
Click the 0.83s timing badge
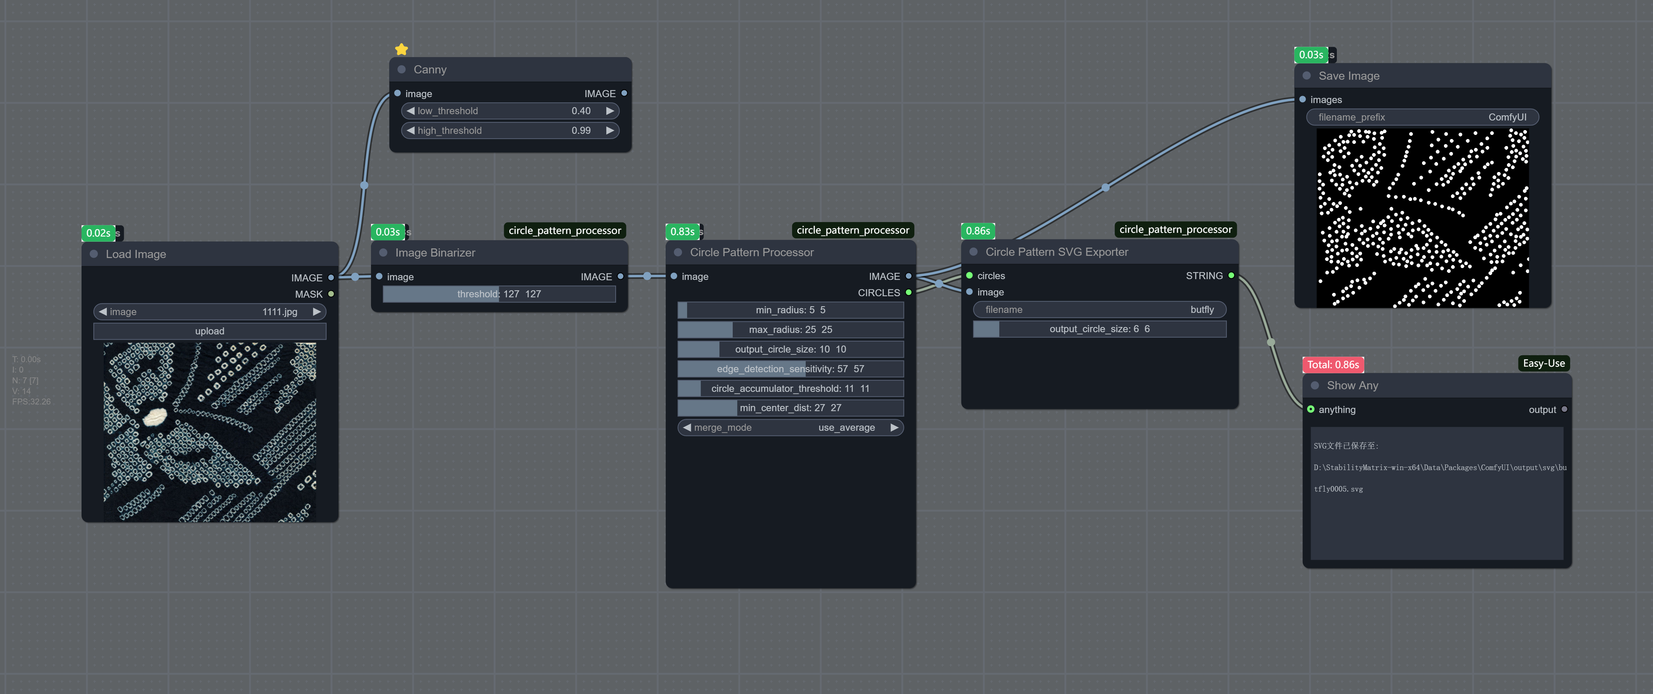pos(682,231)
